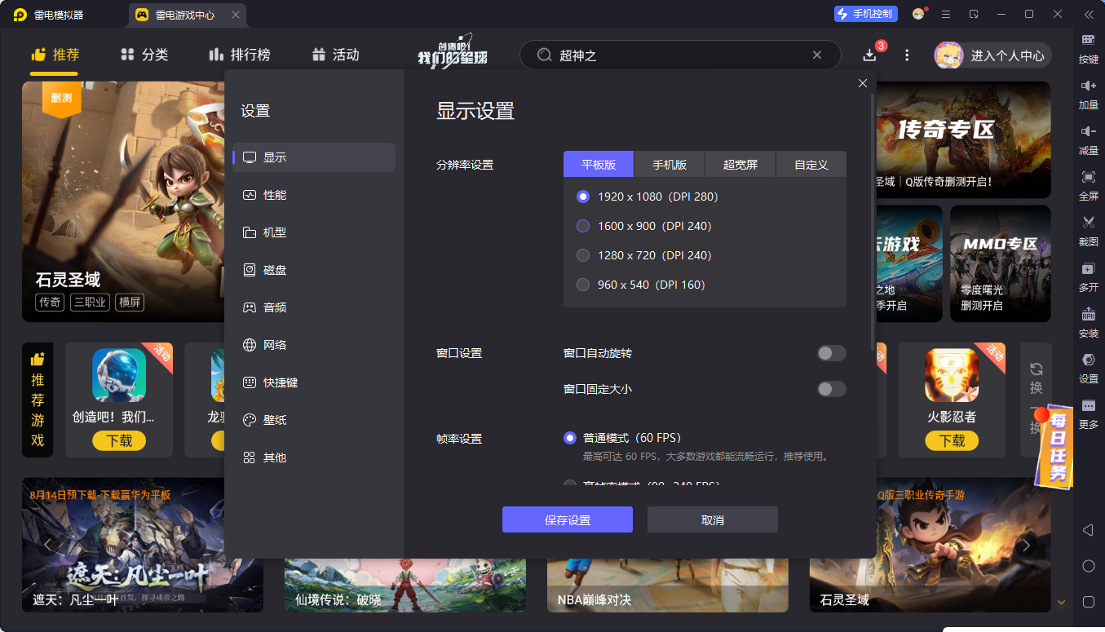Image resolution: width=1105 pixels, height=632 pixels.
Task: Switch to 自定义 resolution tab
Action: (x=811, y=164)
